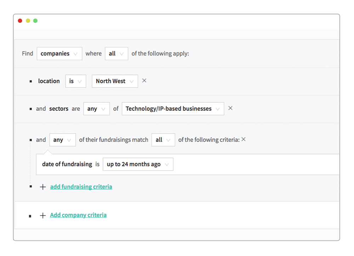Click the plus icon beside add fundraising criteria
The height and width of the screenshot is (256, 354).
click(x=43, y=187)
